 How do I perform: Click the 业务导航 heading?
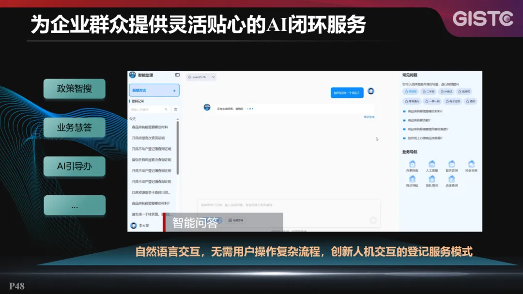[x=410, y=152]
